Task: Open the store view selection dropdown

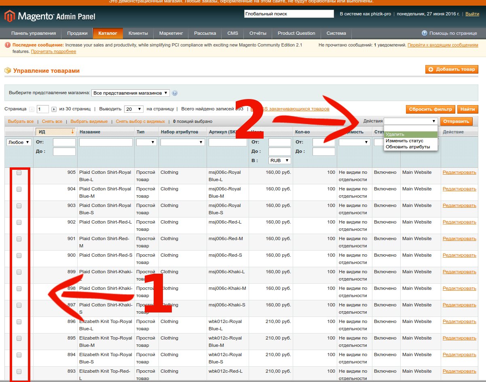Action: [131, 93]
